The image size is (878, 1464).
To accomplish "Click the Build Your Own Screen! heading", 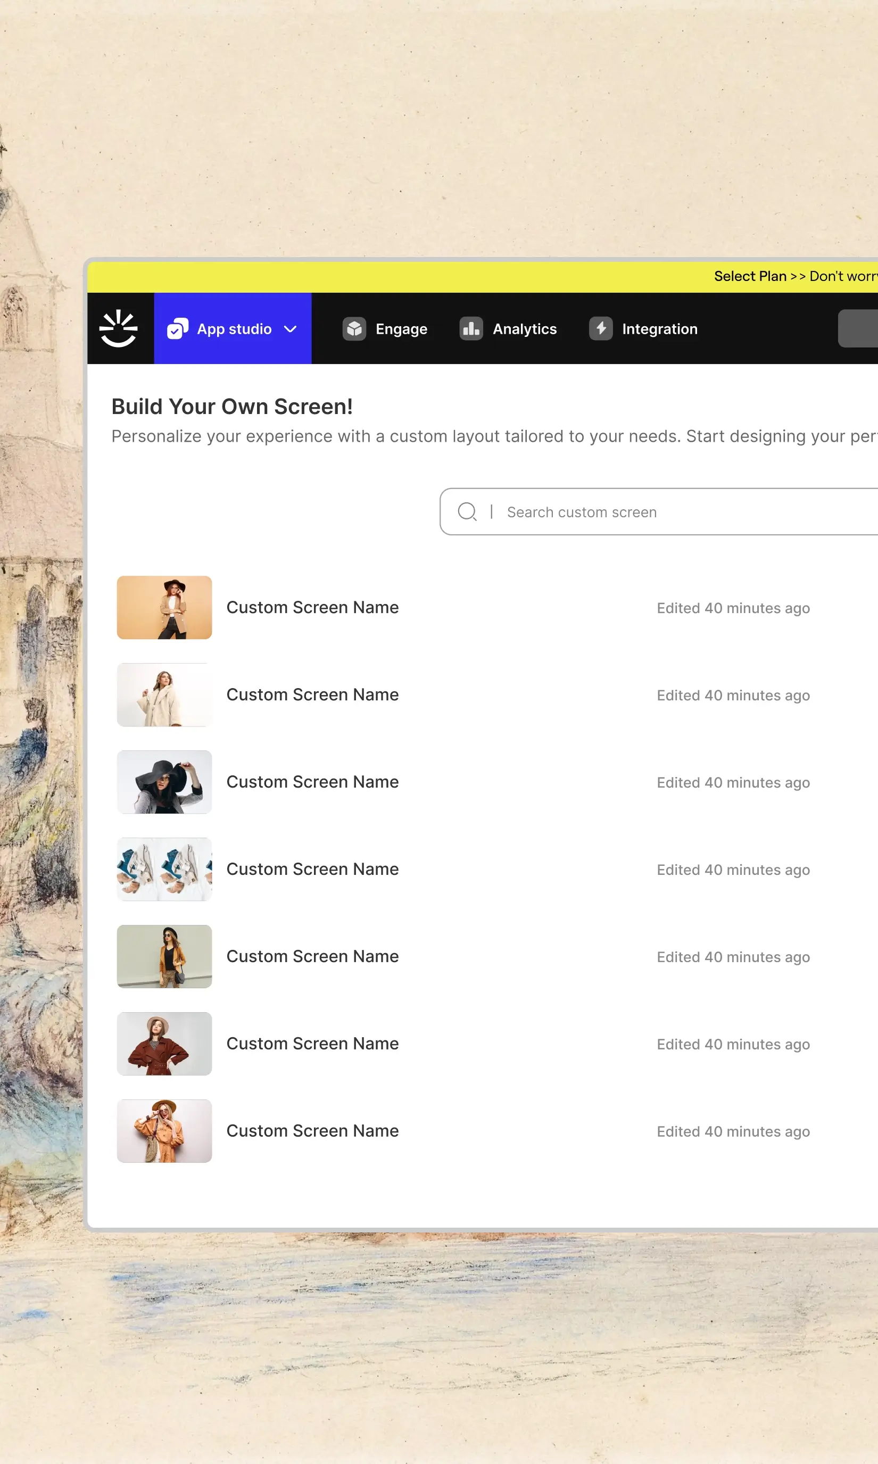I will click(232, 407).
